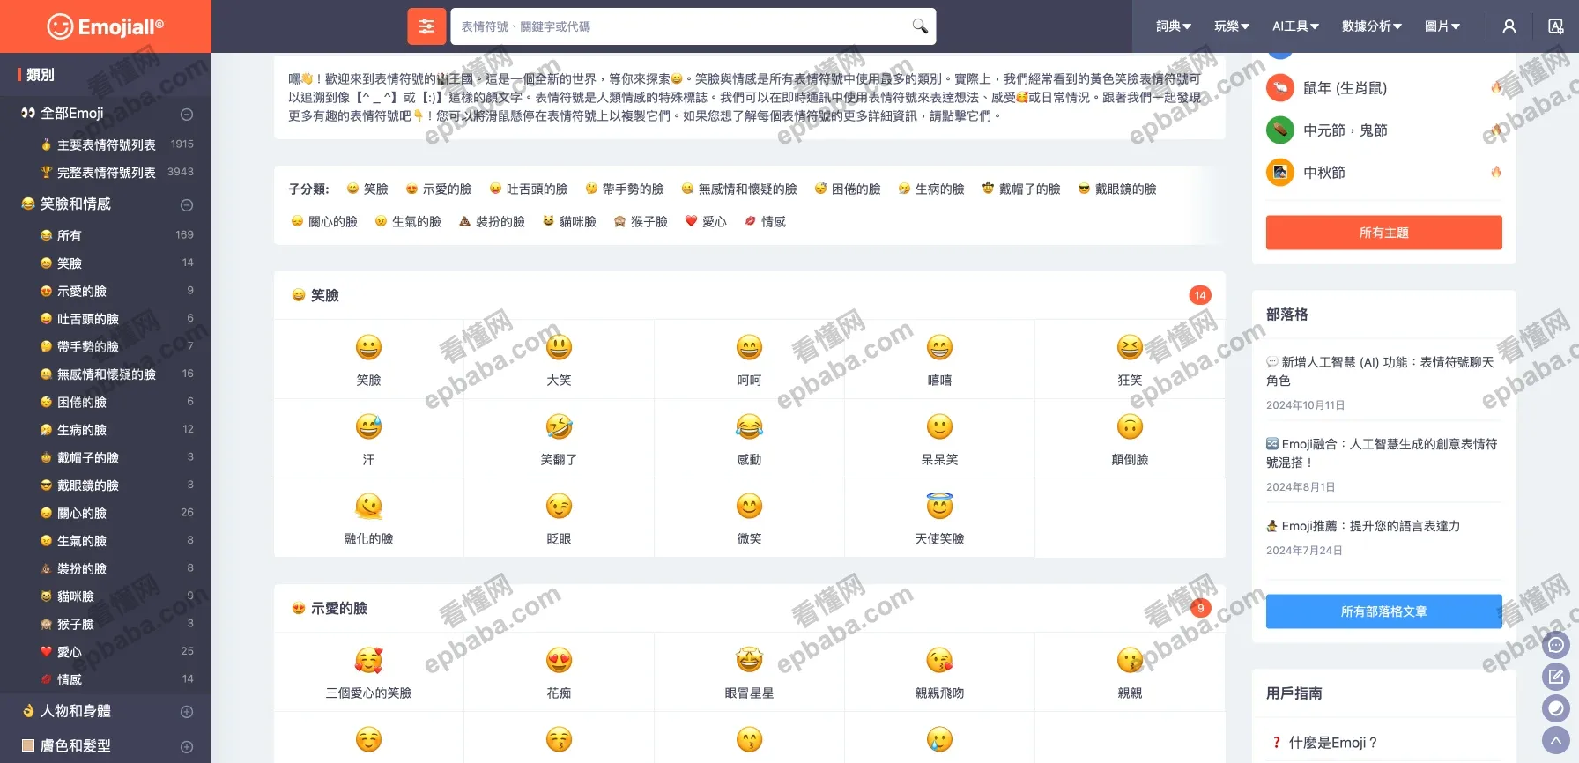The image size is (1579, 763).
Task: Collapse the 全部Emoji sidebar section
Action: 187,115
